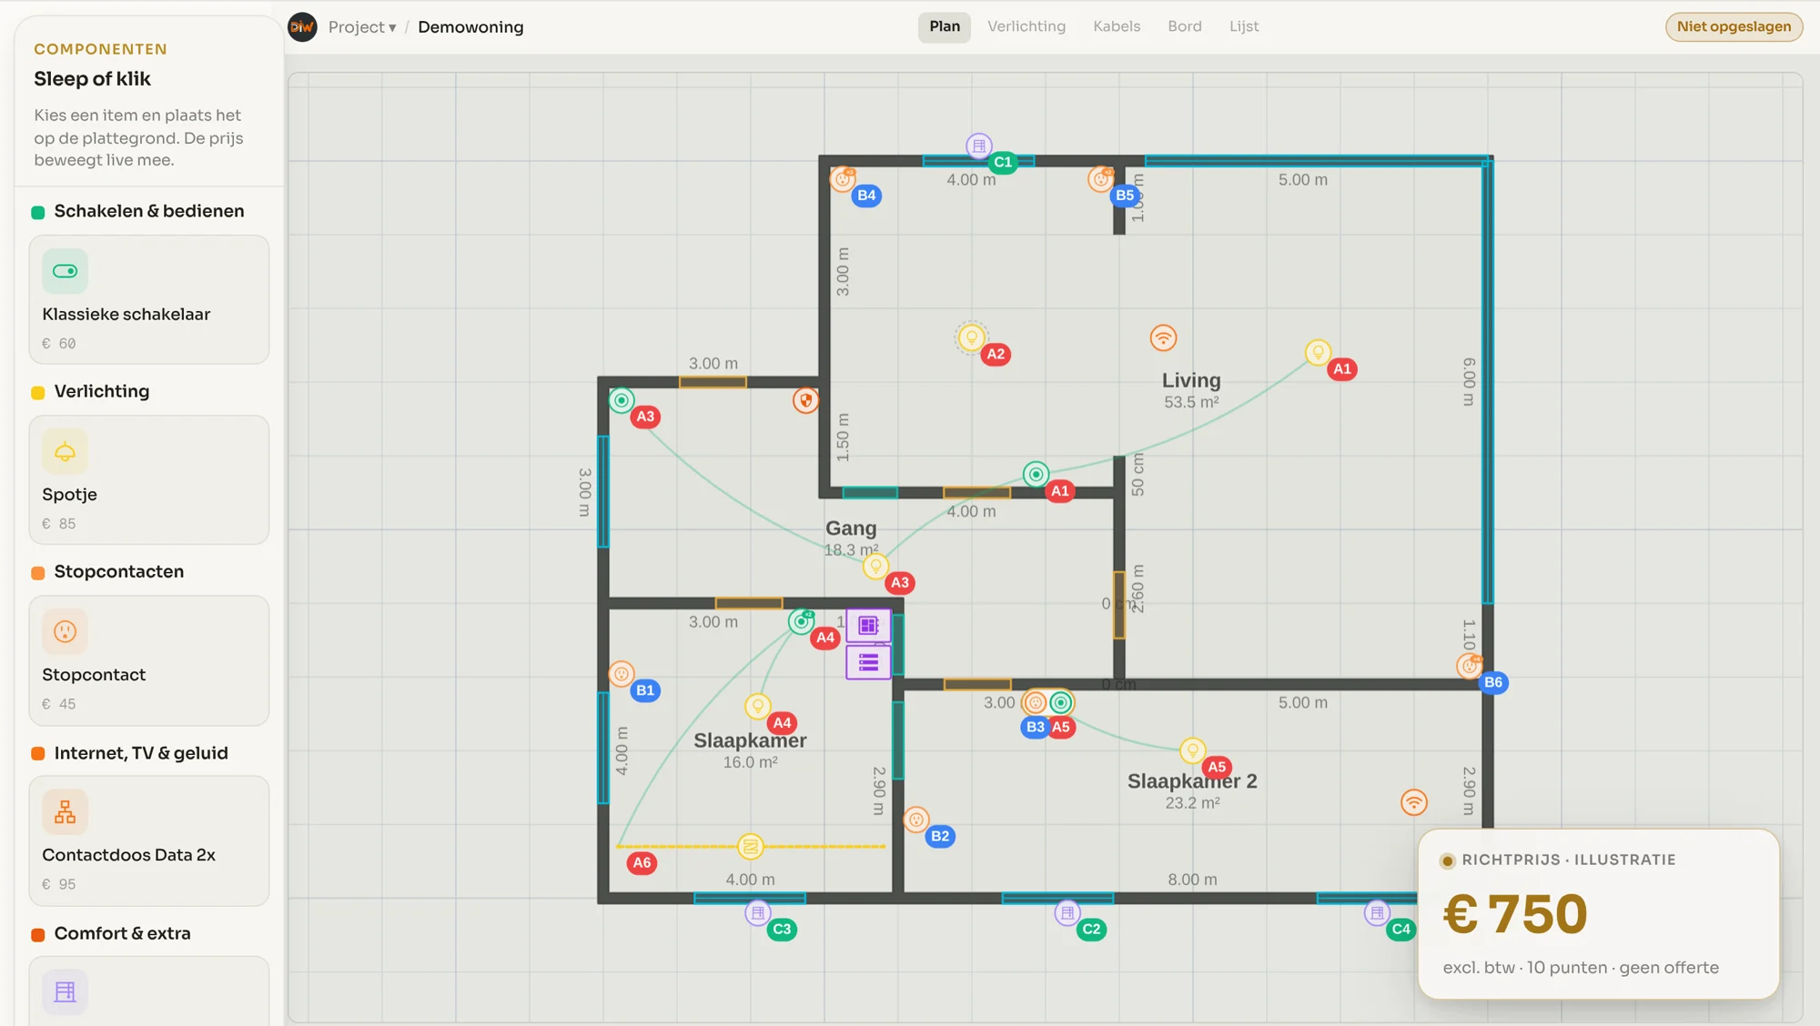1820x1026 pixels.
Task: Click the Comfort & extra shutter icon
Action: point(65,991)
